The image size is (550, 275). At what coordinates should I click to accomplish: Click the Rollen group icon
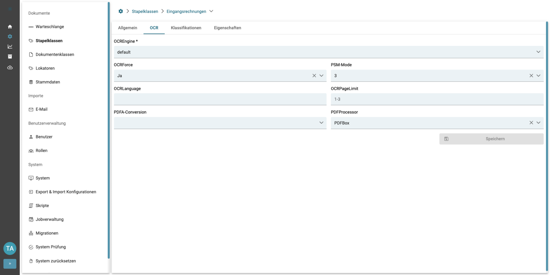(31, 151)
